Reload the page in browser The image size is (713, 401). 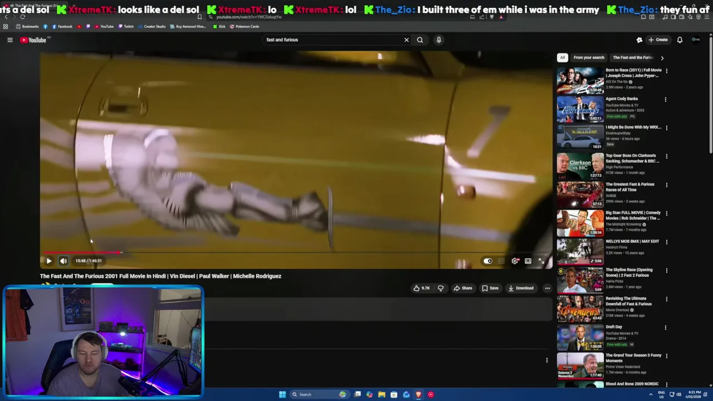tap(22, 17)
